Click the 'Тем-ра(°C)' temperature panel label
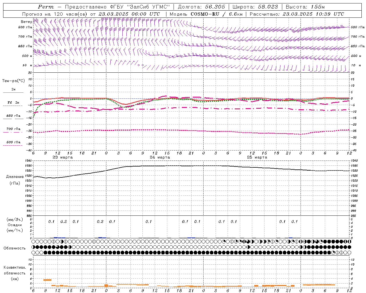 13,81
